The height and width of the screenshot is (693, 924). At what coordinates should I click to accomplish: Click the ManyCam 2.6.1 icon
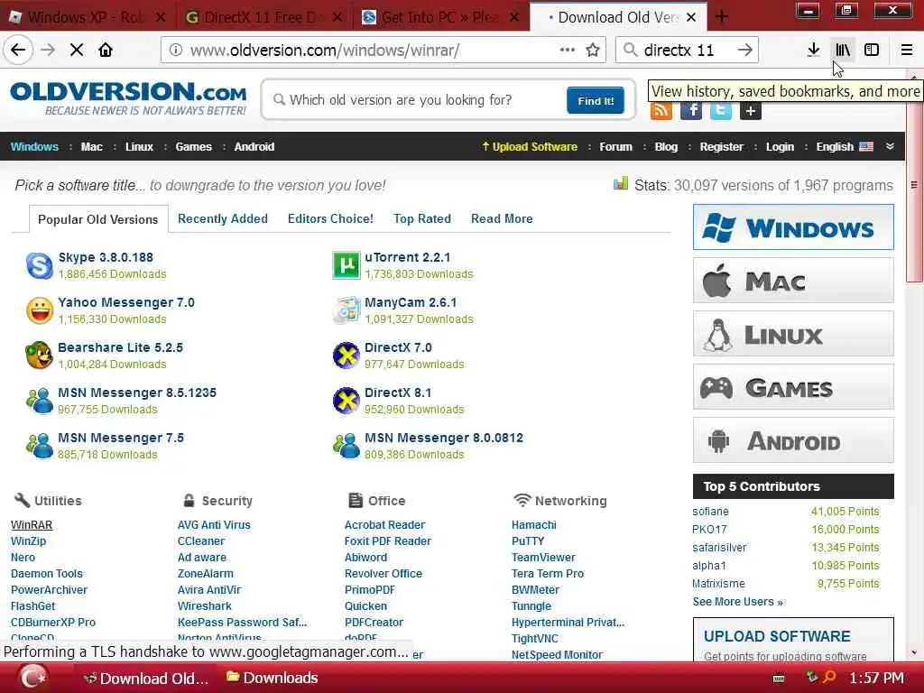(x=346, y=310)
